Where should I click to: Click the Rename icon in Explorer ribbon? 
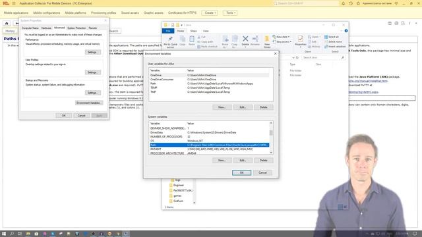255,41
